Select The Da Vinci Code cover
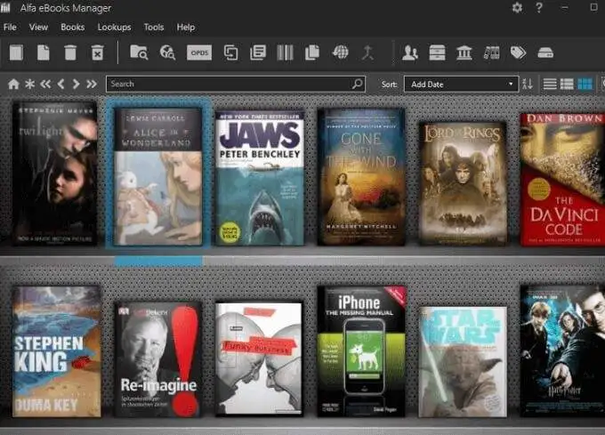 562,180
